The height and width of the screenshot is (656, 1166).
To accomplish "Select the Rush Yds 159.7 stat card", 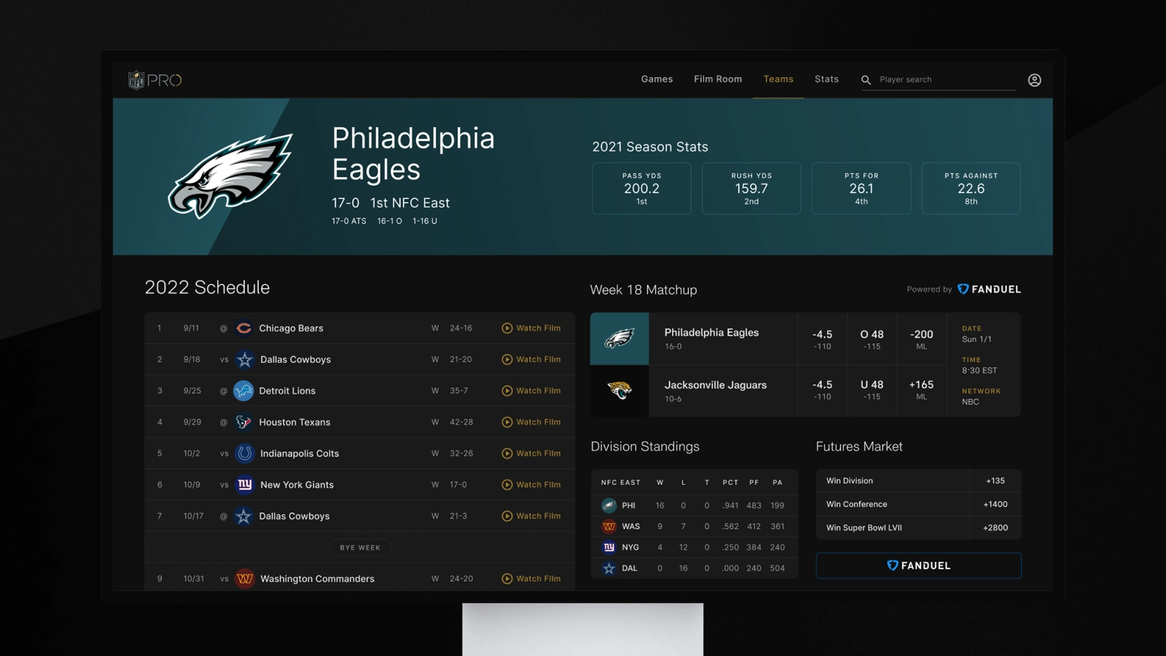I will (x=751, y=188).
